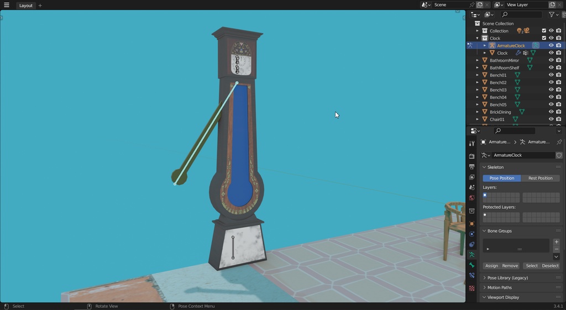566x310 pixels.
Task: Open the Bone Constraints properties tab
Action: click(x=471, y=275)
